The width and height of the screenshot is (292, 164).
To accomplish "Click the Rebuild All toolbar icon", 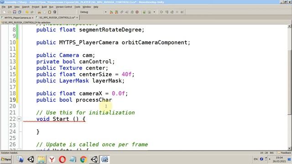I will point(117,12).
